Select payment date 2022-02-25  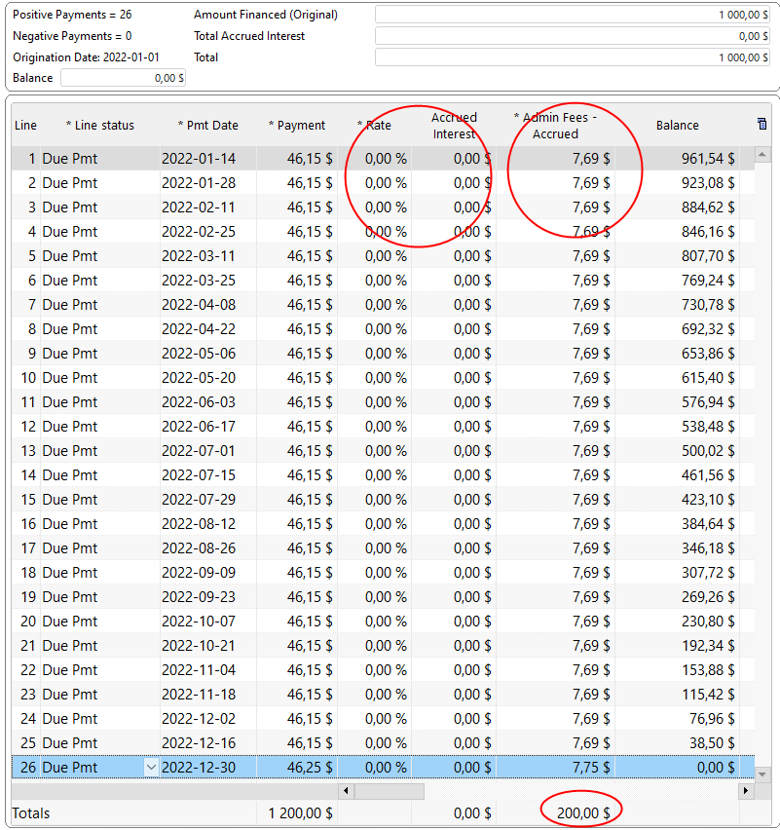tap(199, 232)
